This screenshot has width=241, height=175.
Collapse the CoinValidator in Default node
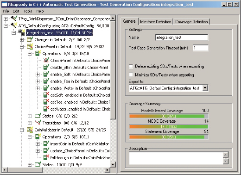pyautogui.click(x=22, y=130)
